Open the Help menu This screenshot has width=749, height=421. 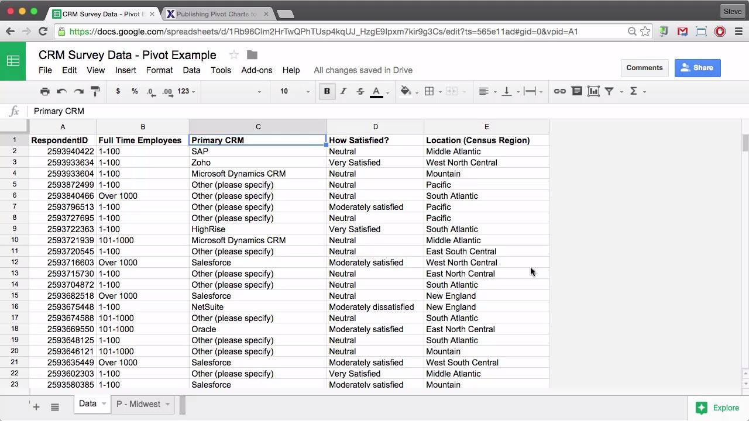click(x=291, y=70)
